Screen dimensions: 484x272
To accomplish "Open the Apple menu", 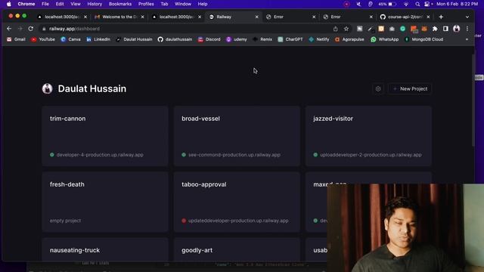I will click(8, 4).
